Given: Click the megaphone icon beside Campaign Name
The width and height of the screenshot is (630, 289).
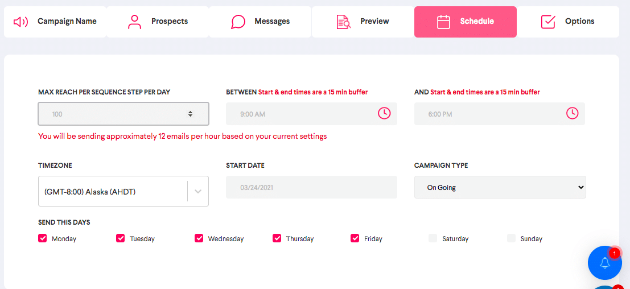Looking at the screenshot, I should [x=20, y=22].
